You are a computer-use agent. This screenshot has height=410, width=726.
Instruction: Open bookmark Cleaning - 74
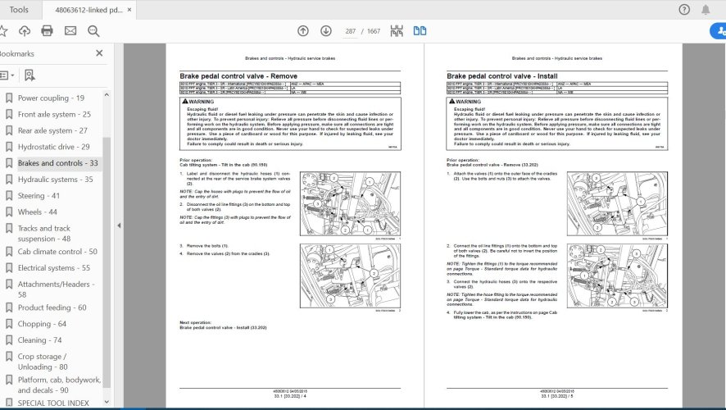point(39,340)
